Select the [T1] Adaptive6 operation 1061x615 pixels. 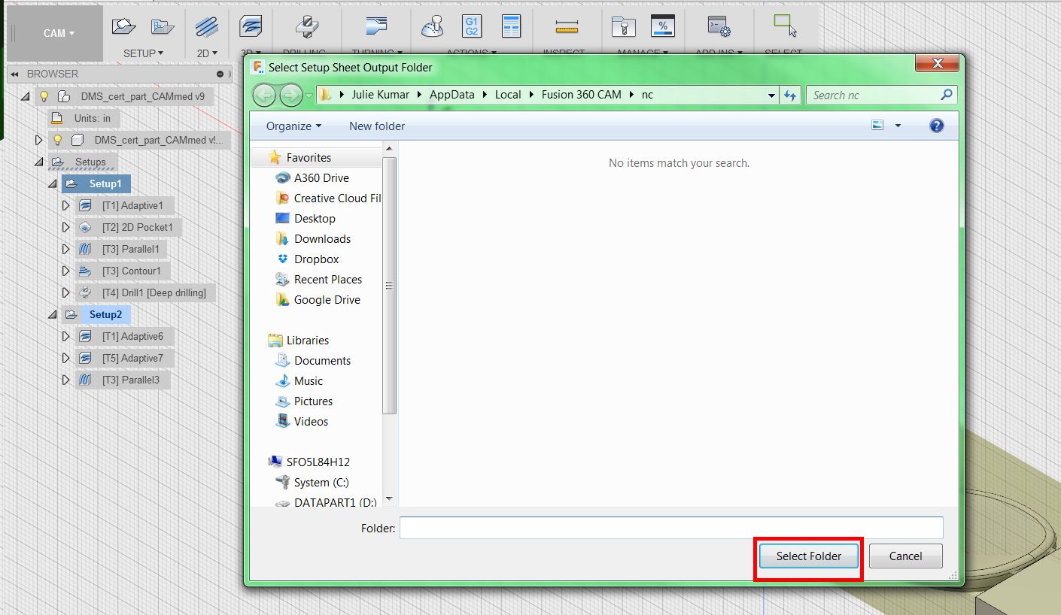pos(133,336)
